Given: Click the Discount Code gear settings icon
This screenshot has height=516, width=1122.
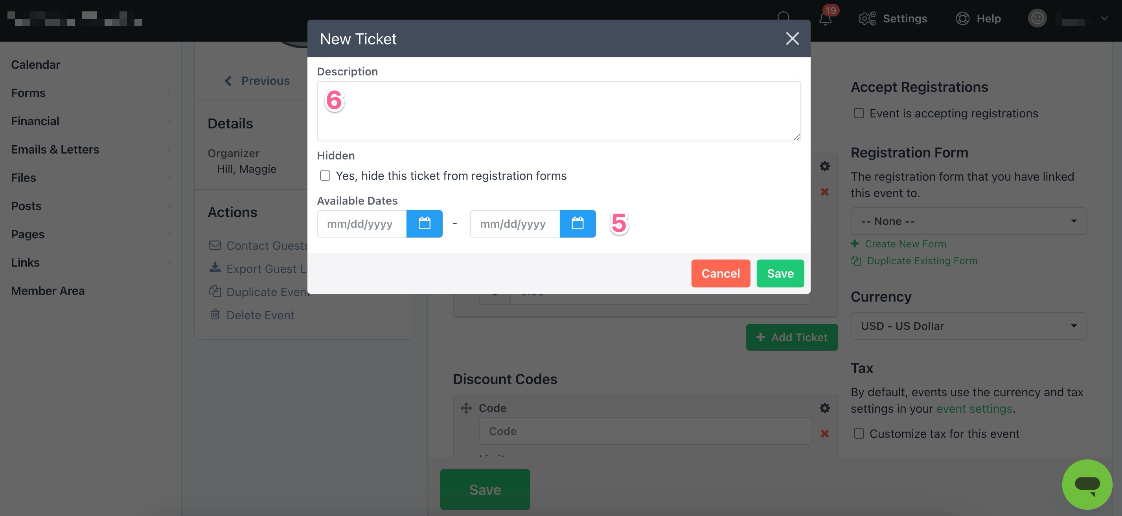Looking at the screenshot, I should [x=824, y=408].
